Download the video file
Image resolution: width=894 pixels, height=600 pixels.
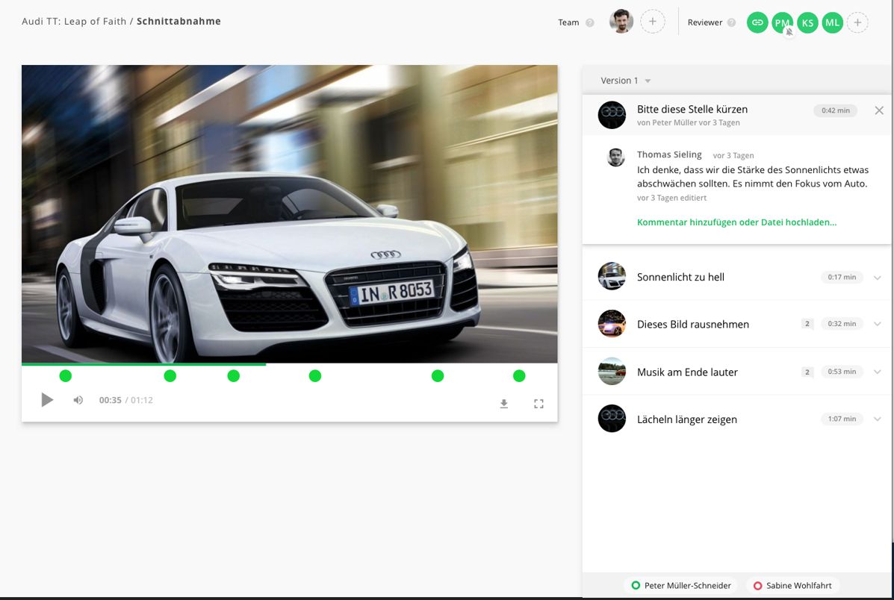tap(504, 404)
